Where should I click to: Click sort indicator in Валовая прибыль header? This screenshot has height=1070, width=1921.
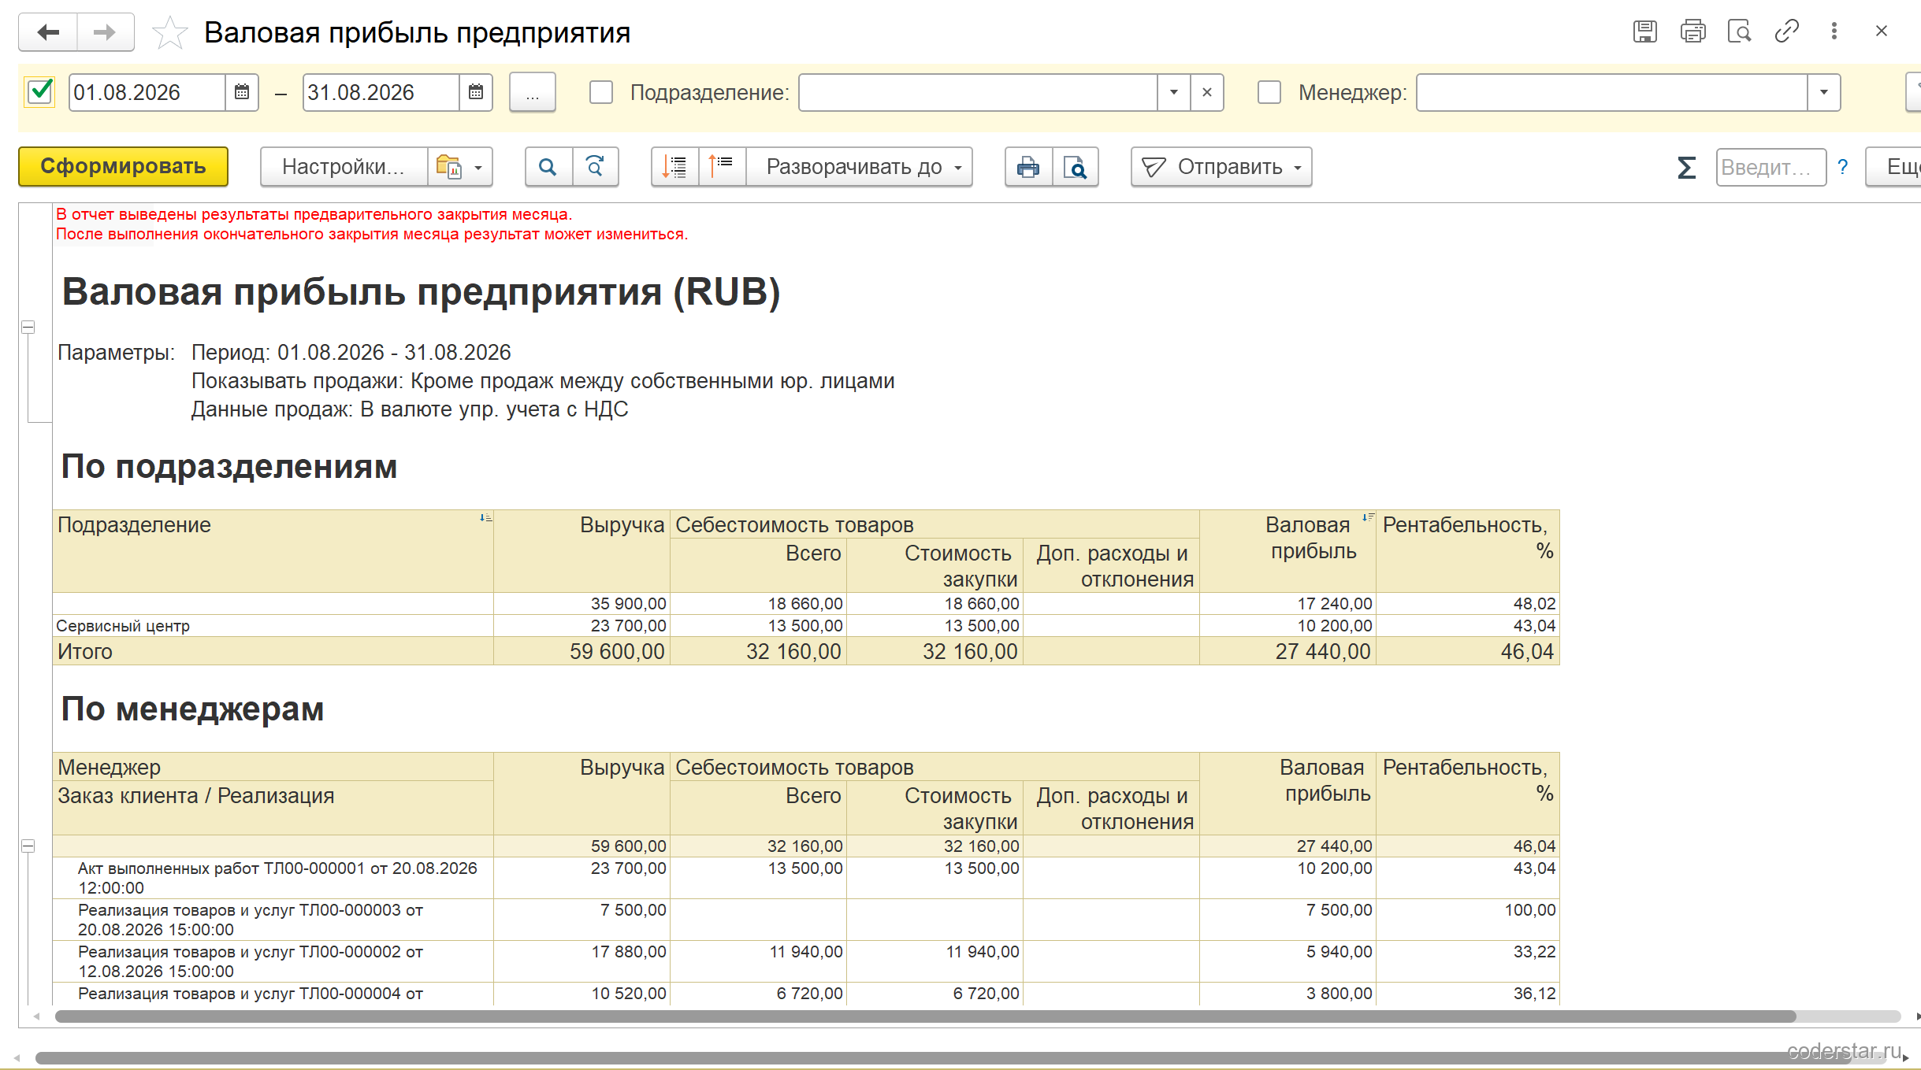pyautogui.click(x=1369, y=517)
